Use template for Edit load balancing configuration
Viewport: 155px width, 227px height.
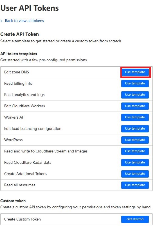point(135,128)
